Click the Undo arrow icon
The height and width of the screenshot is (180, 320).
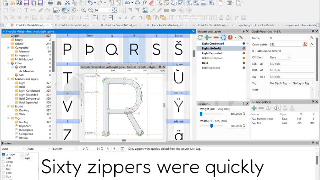pyautogui.click(x=90, y=3)
